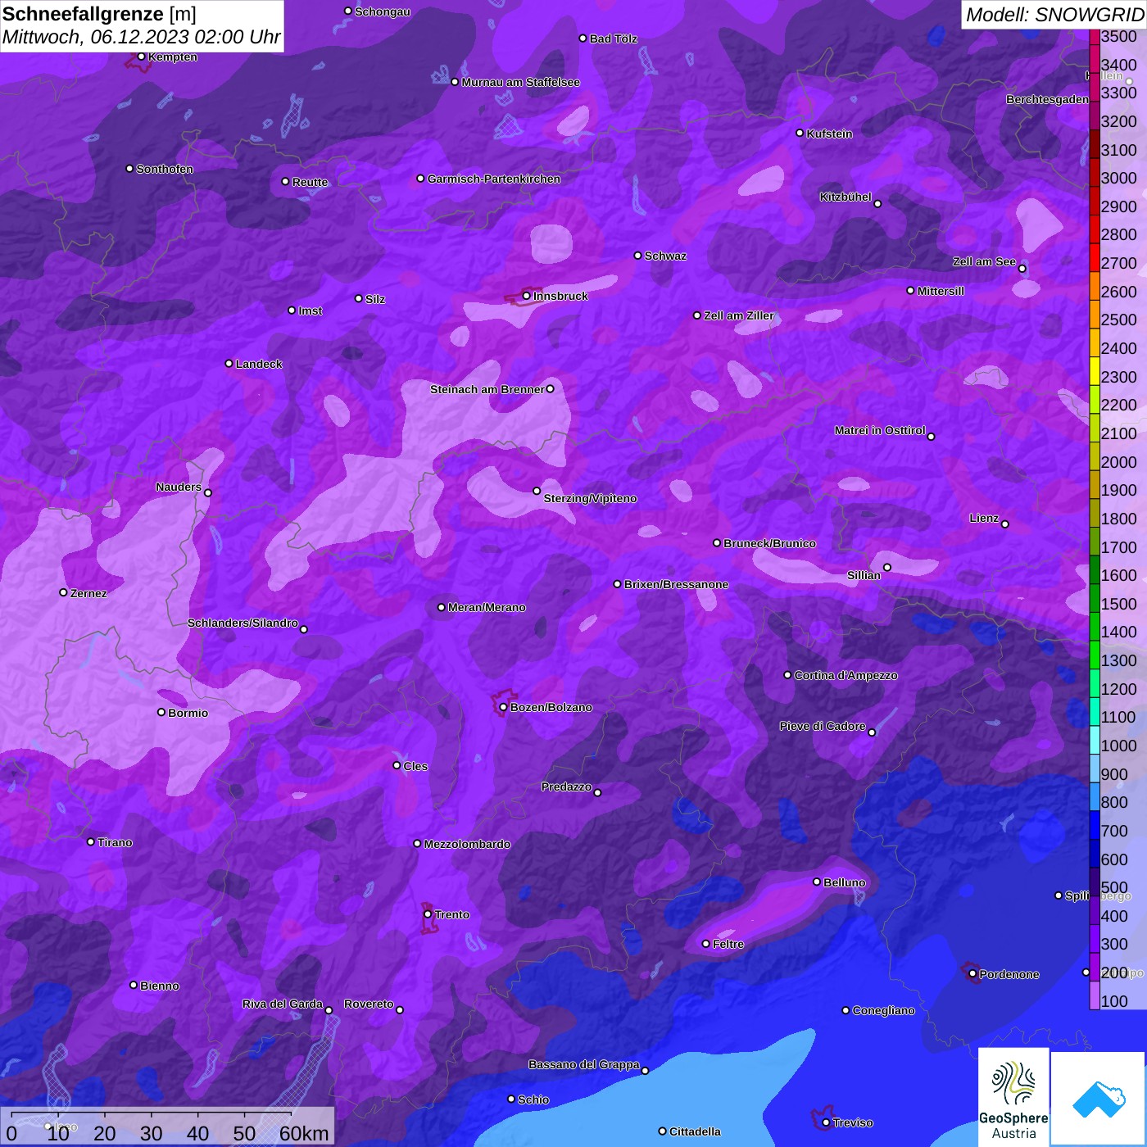This screenshot has width=1147, height=1147.
Task: Select the Schwaz location dot
Action: tap(637, 256)
